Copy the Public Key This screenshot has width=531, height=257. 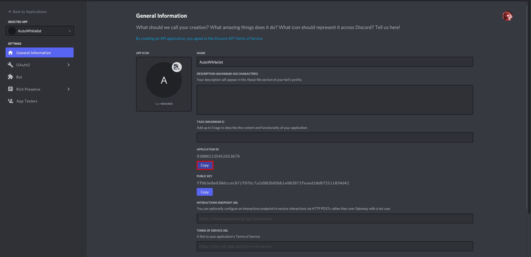[x=204, y=192]
